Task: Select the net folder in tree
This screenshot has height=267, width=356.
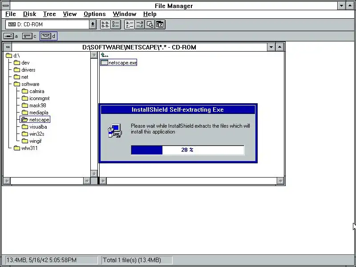Action: [x=21, y=77]
